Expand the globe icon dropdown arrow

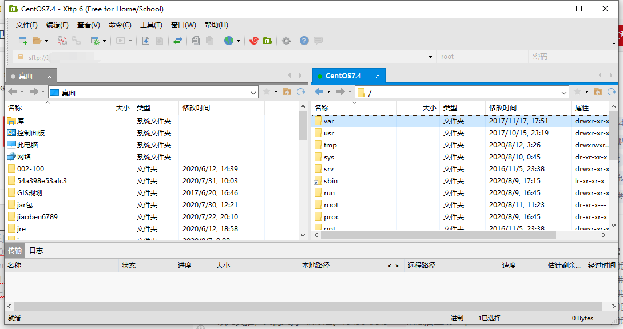point(238,41)
